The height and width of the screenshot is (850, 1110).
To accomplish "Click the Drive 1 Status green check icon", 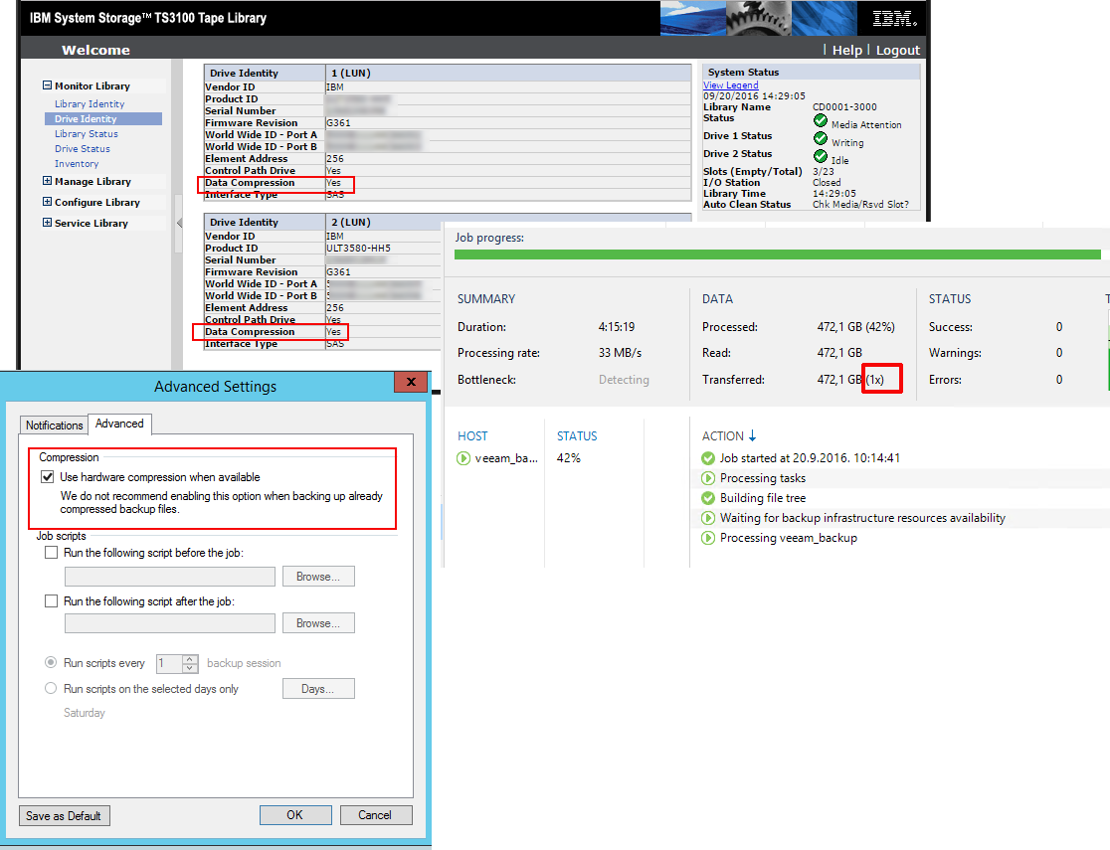I will (x=821, y=138).
